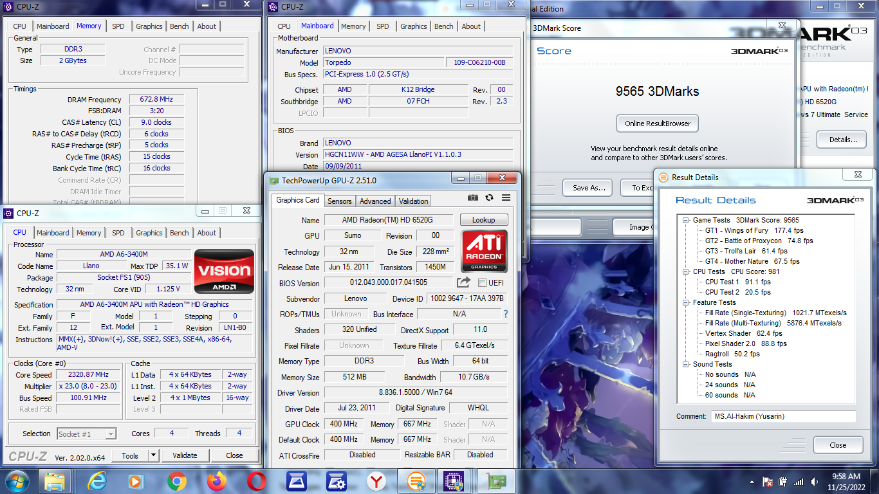The image size is (879, 494).
Task: Select GT3 - Troll's Lair result row
Action: pos(746,251)
